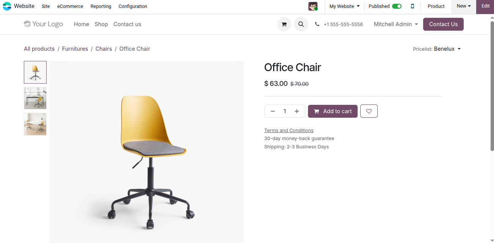Click the quantity input field
Viewport: 494px width, 243px height.
click(285, 111)
